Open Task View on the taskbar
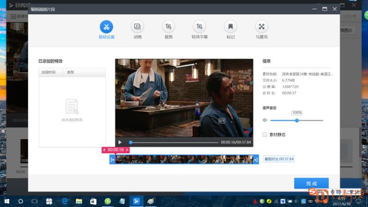 [35, 201]
